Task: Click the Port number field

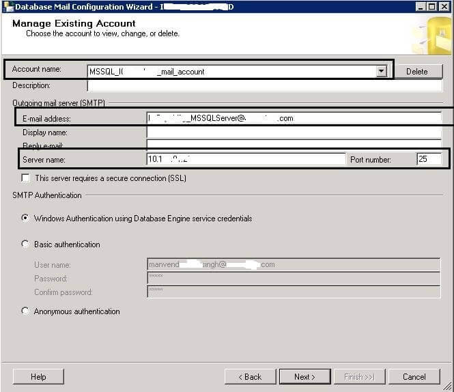Action: coord(429,159)
